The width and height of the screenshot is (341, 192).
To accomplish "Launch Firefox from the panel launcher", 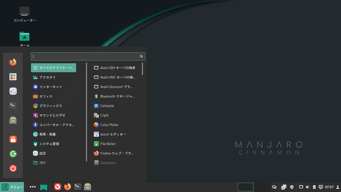I will pyautogui.click(x=68, y=187).
